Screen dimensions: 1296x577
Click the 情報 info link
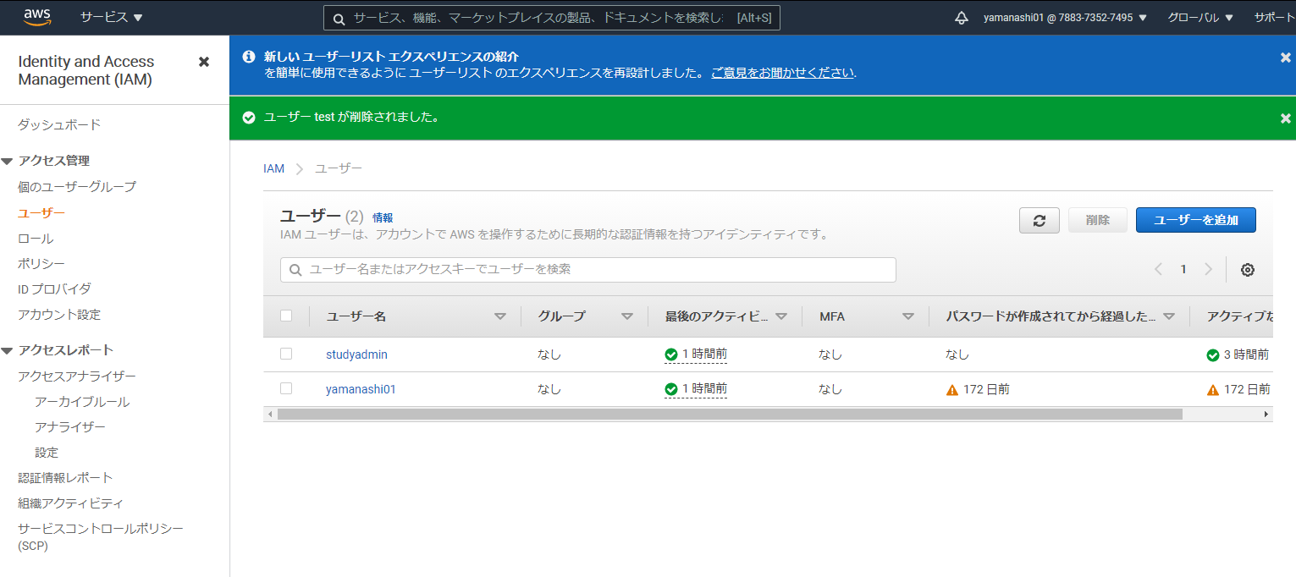point(383,217)
